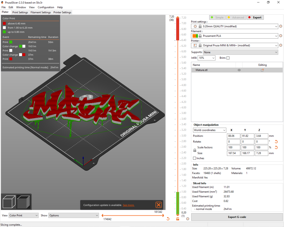Open the Infill percentage dropdown

coord(206,58)
